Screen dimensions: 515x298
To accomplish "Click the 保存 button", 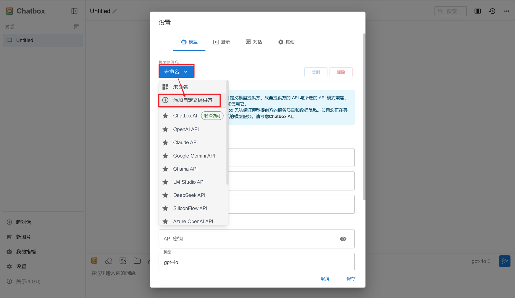I will click(351, 278).
